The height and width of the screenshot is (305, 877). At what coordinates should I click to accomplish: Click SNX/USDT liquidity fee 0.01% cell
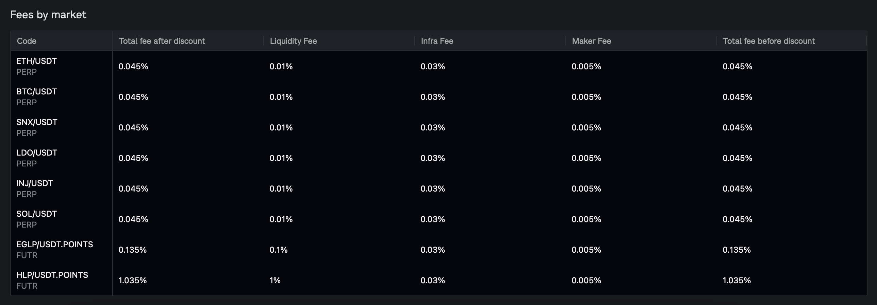[281, 128]
